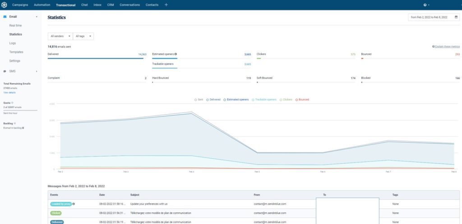Open Logs in sidebar
The image size is (462, 224).
click(x=12, y=43)
